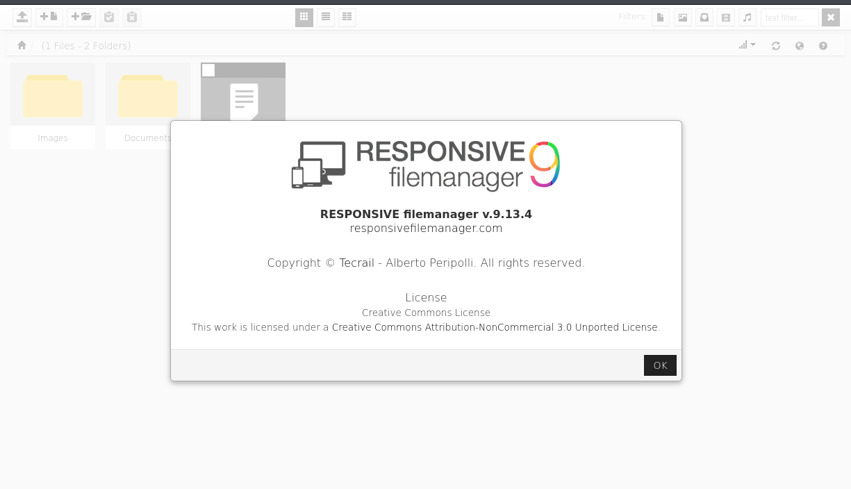Screen dimensions: 851x489
Task: Click OK to close the about dialog
Action: tap(660, 365)
